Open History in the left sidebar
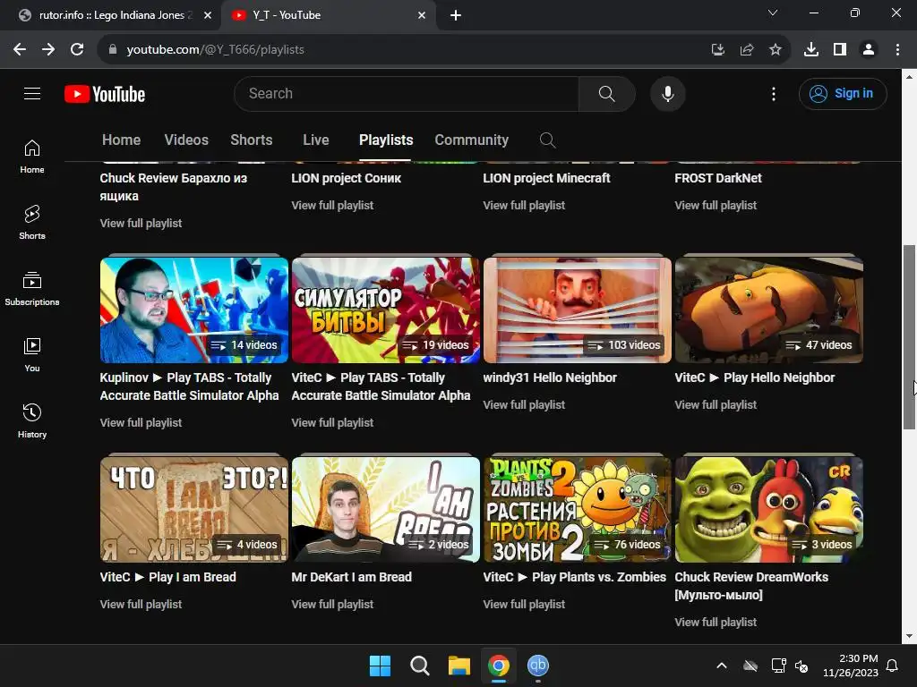Viewport: 917px width, 687px height. tap(32, 420)
